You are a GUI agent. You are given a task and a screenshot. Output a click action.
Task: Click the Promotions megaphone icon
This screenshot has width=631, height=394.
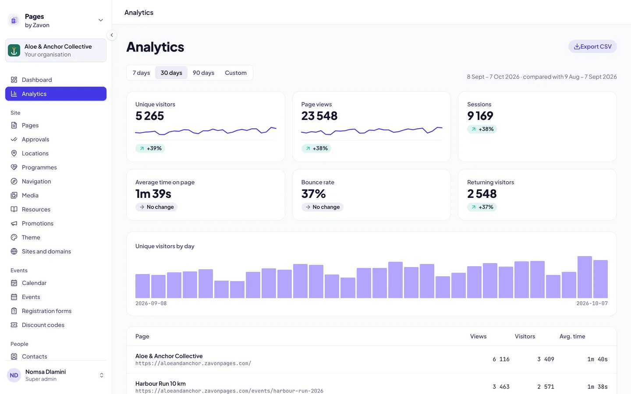point(14,223)
